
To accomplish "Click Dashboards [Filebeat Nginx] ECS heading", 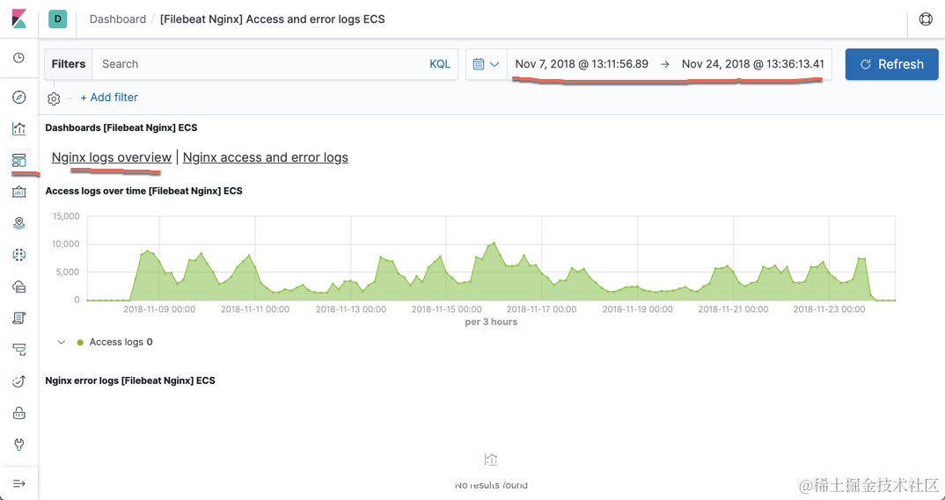I will [121, 127].
